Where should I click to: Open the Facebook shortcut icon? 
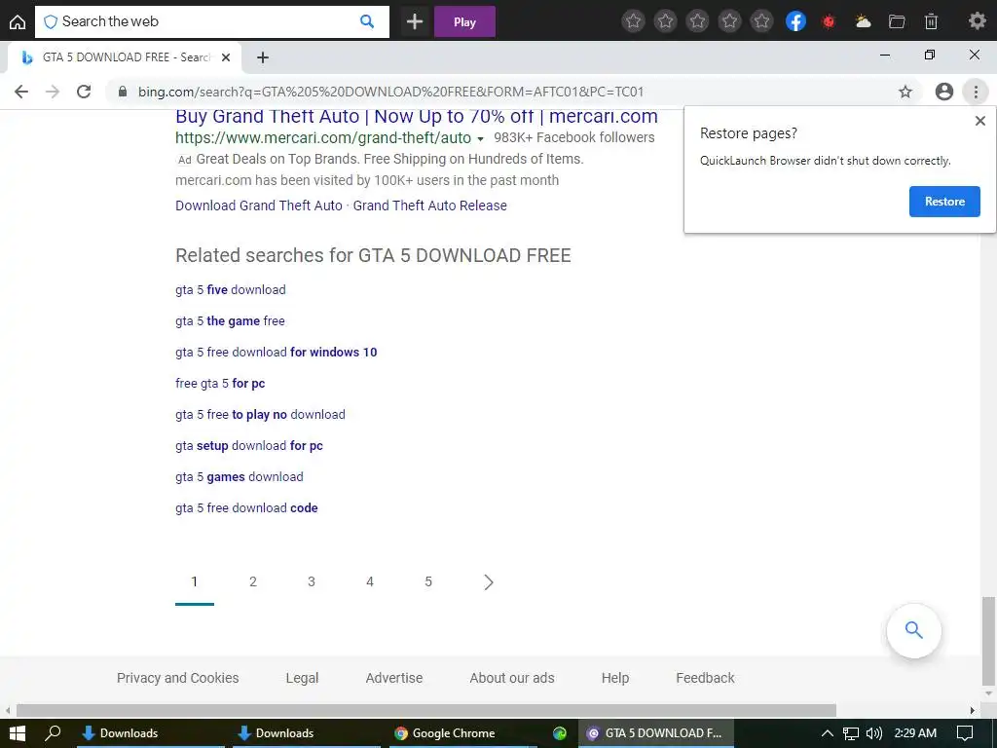pyautogui.click(x=795, y=21)
